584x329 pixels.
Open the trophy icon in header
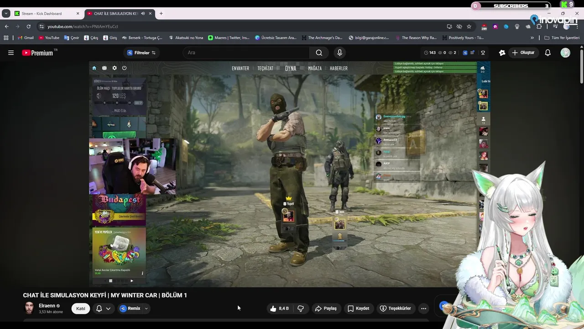coord(483,53)
